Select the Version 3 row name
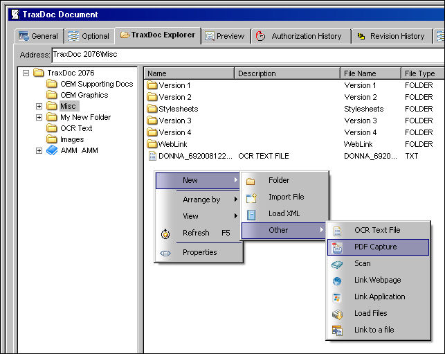Viewport: 445px width, 354px height. (175, 121)
